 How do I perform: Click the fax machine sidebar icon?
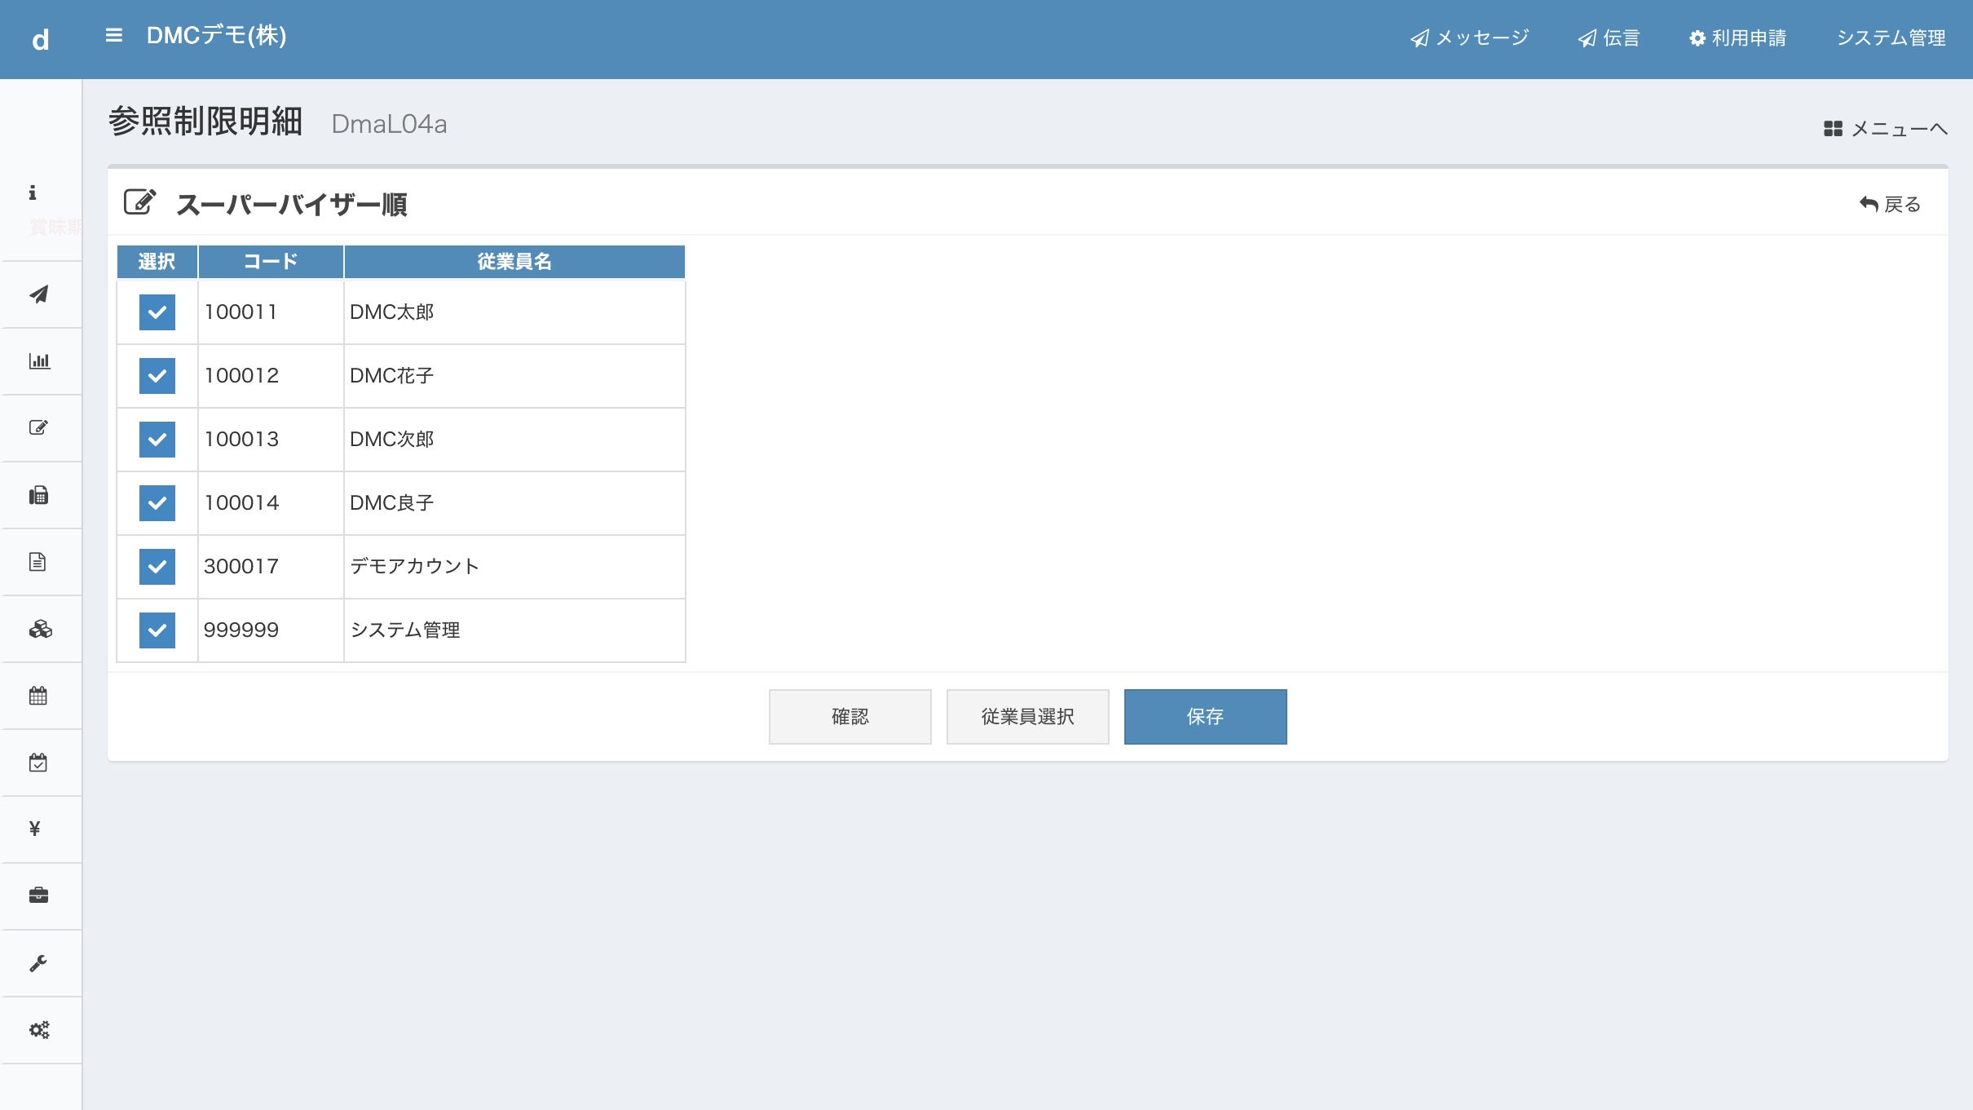[x=39, y=495]
